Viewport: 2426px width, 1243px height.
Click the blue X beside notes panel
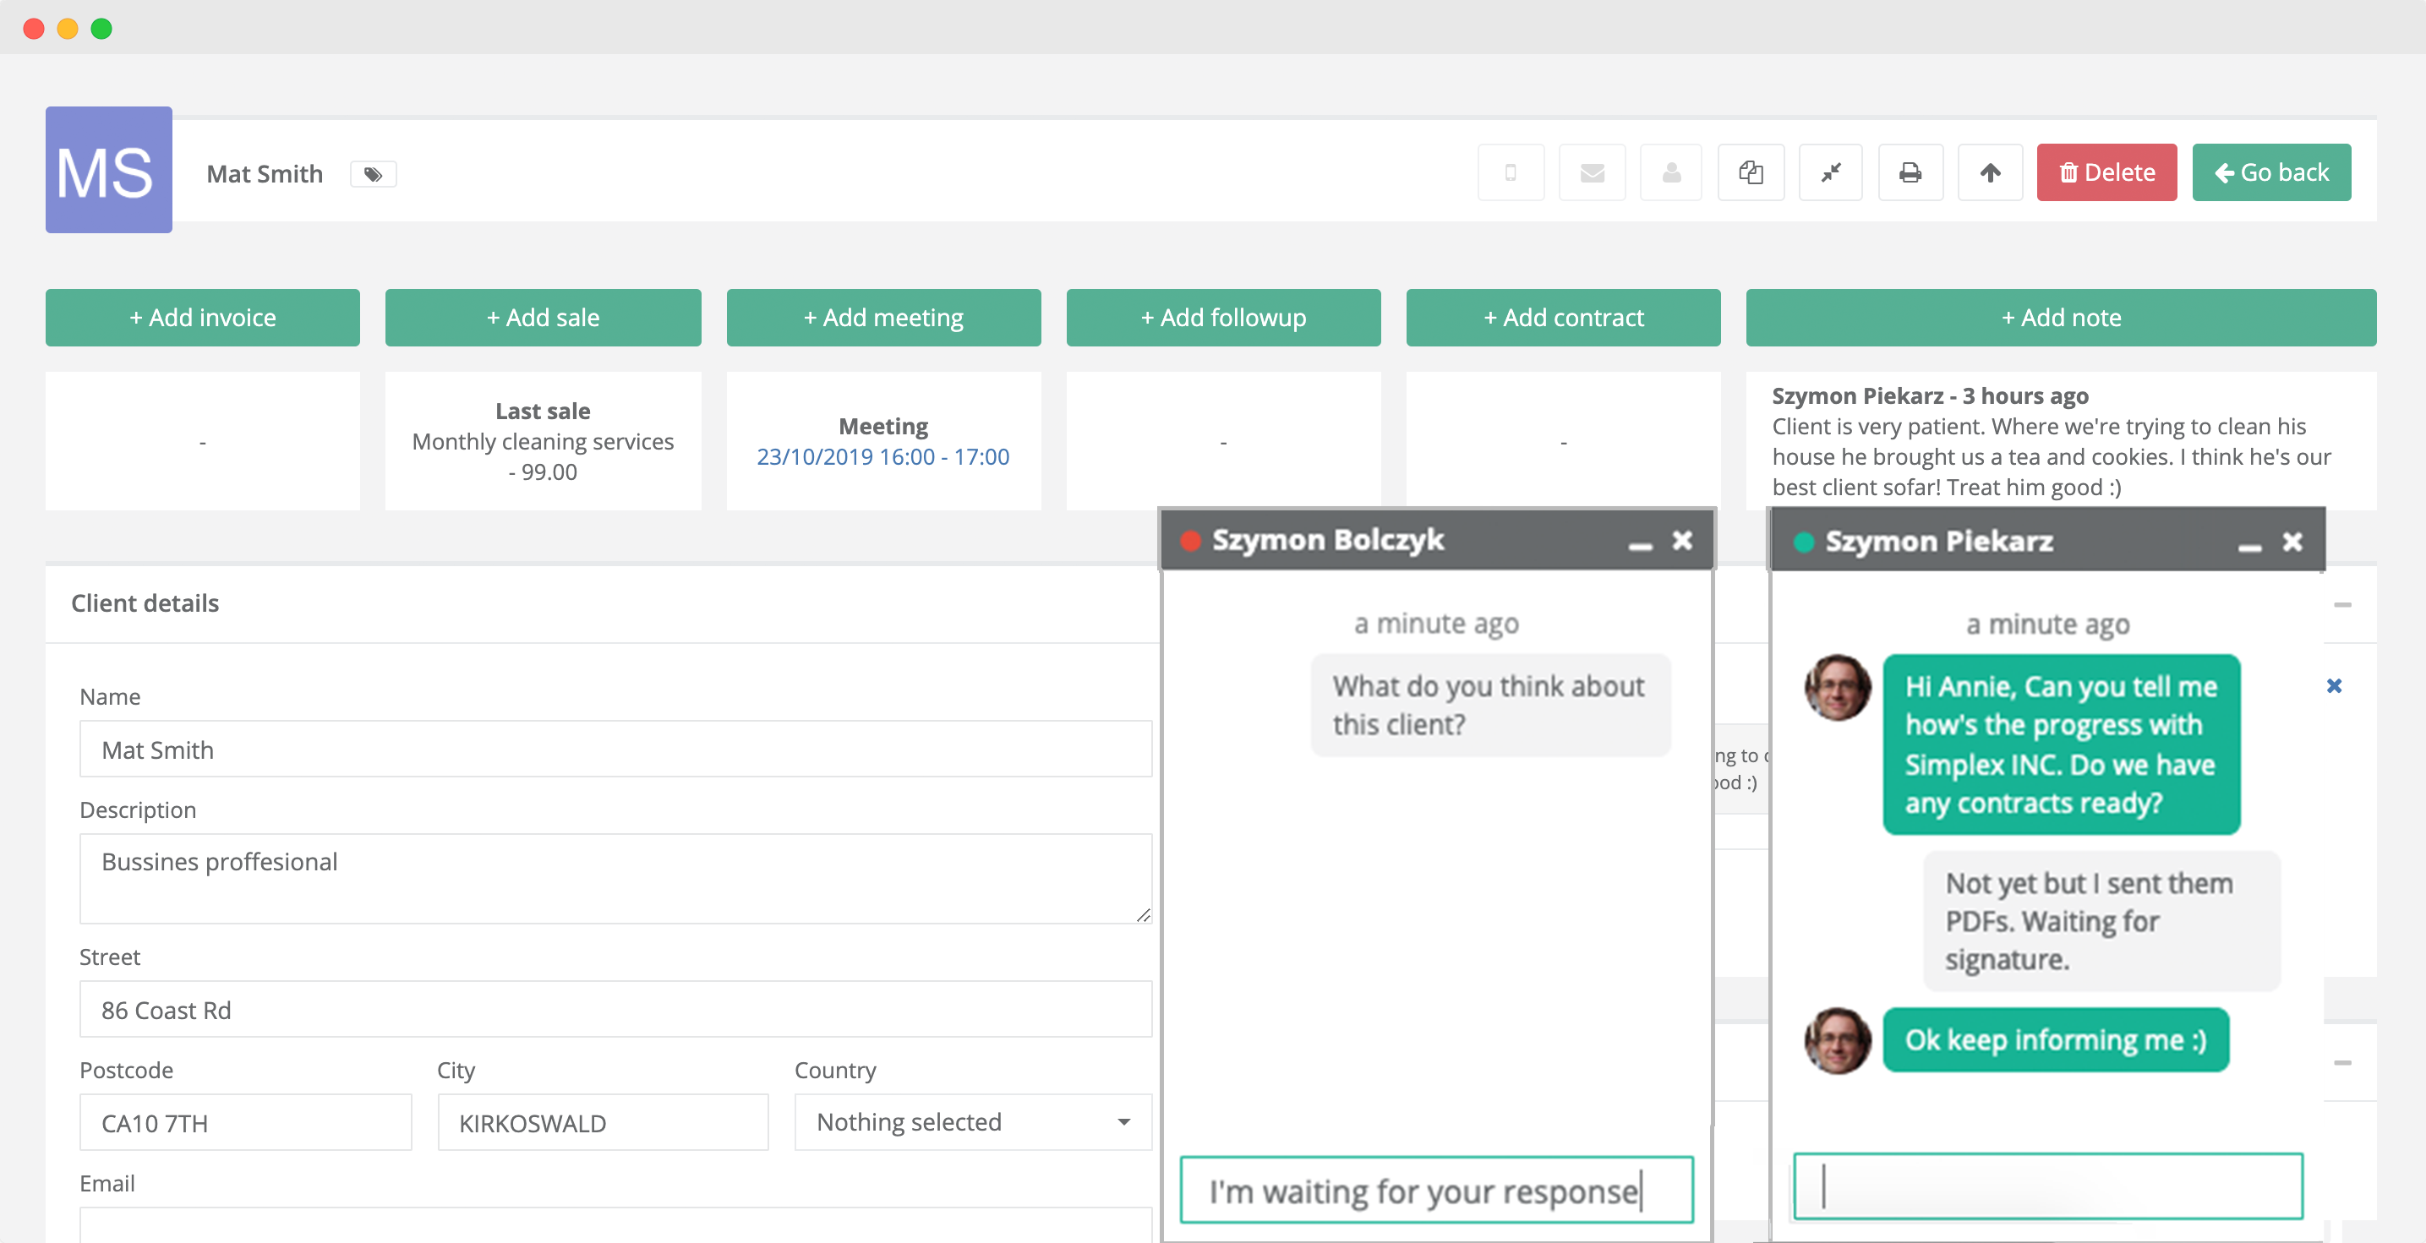[x=2334, y=685]
